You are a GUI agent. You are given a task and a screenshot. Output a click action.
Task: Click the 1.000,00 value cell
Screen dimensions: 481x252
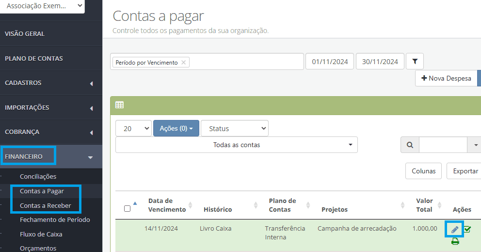point(425,229)
